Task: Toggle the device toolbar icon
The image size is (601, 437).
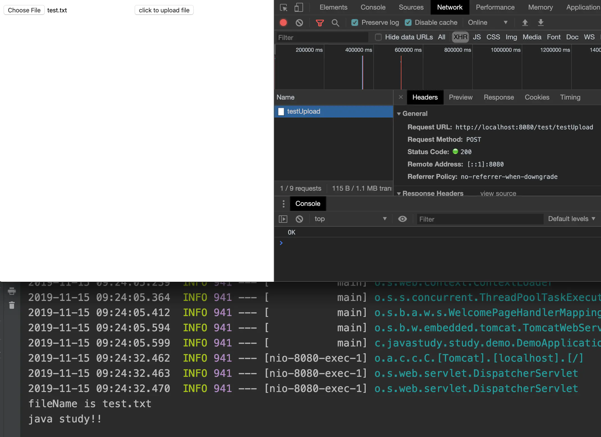Action: tap(299, 7)
